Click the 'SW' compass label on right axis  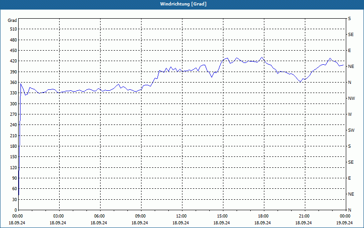351,130
